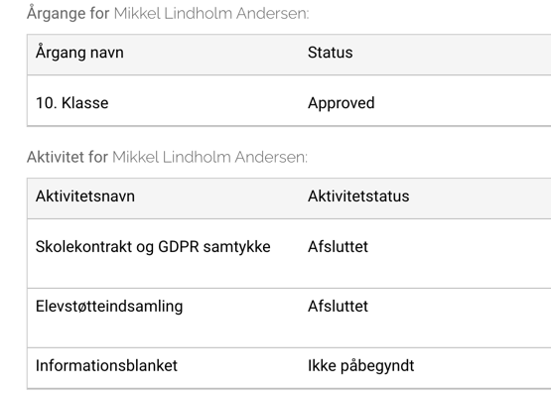Click the Aktivitetsnavn column header
The height and width of the screenshot is (393, 551).
tap(85, 196)
